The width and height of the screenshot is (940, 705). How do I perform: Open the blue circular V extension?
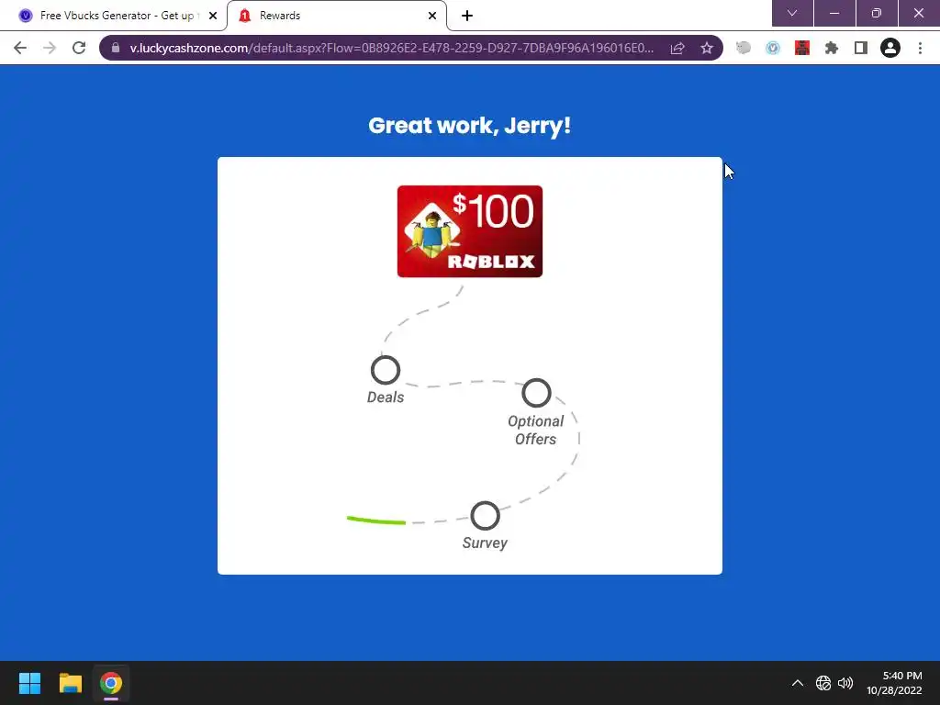click(773, 48)
